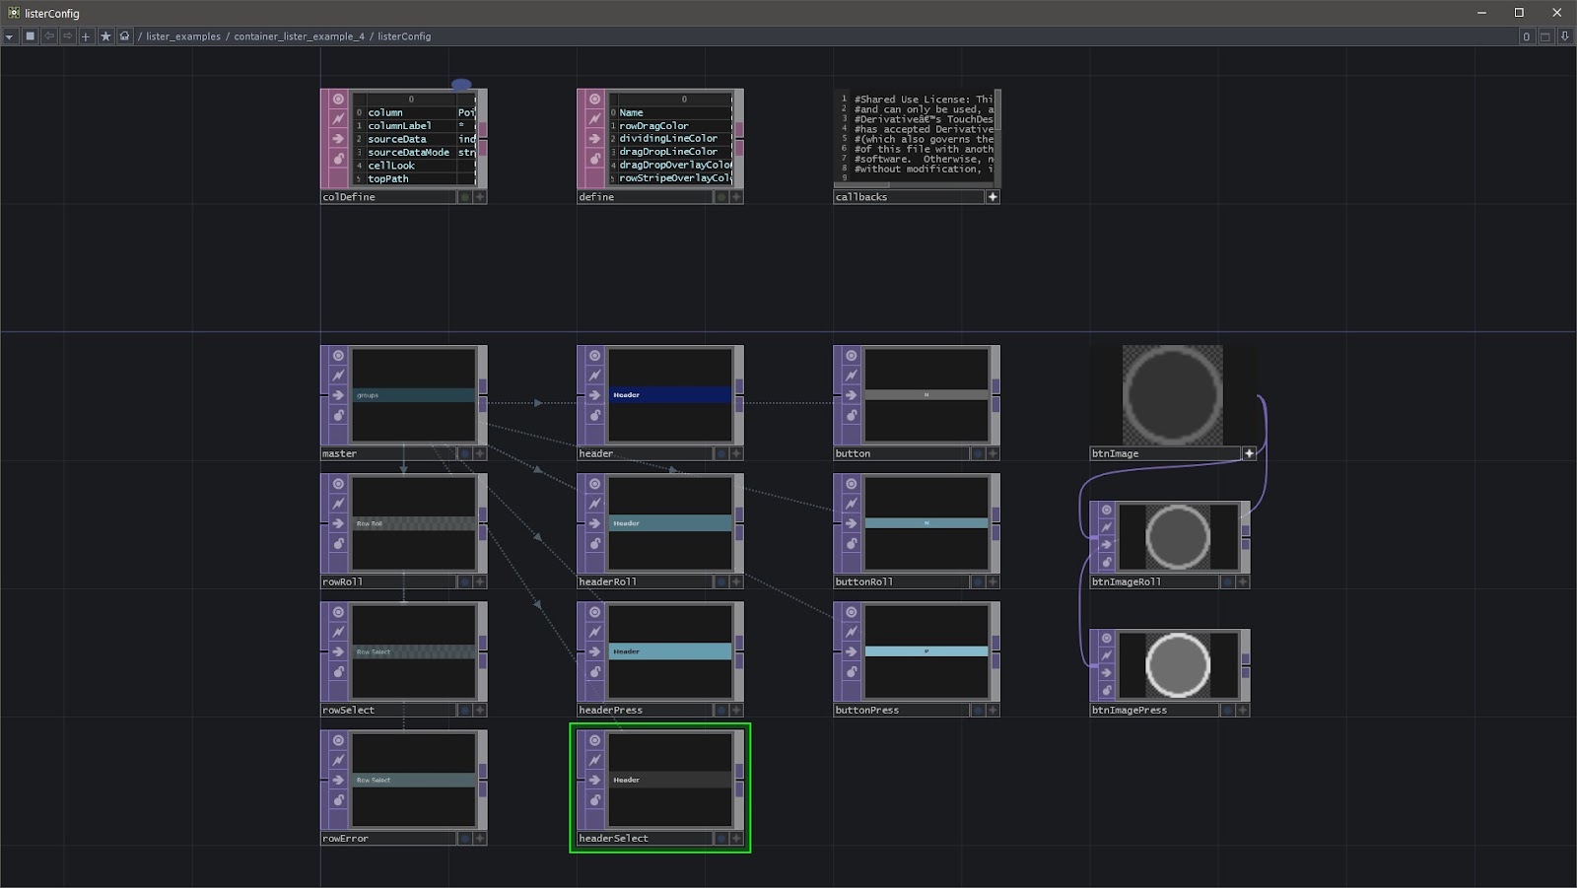The height and width of the screenshot is (888, 1577).
Task: Click the square icon in the path bar
Action: pos(31,36)
